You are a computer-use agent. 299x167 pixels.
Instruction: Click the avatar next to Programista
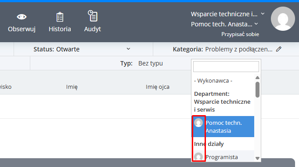(x=198, y=157)
